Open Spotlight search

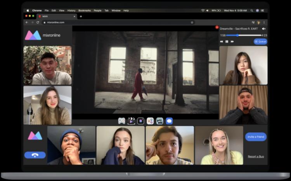point(252,10)
